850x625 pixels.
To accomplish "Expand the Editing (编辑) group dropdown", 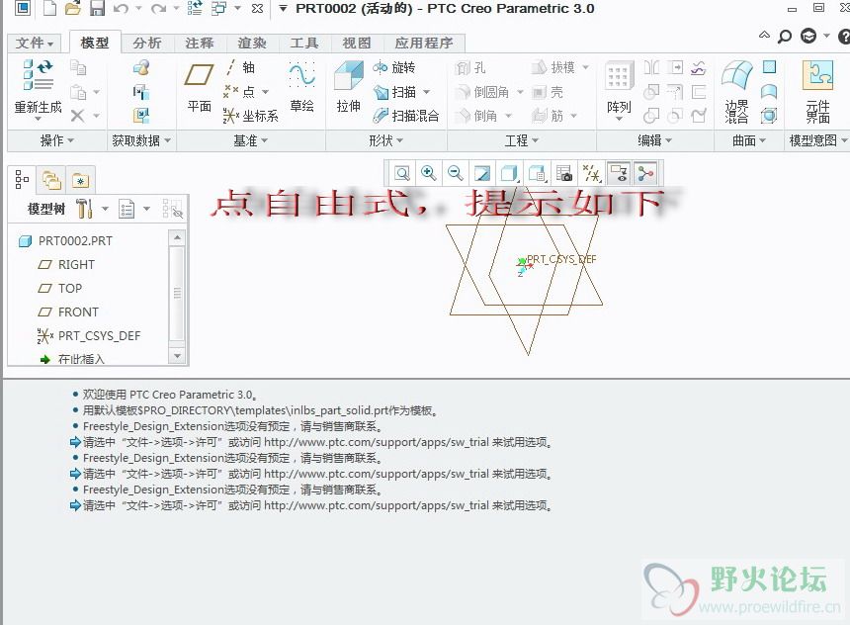I will pos(655,140).
